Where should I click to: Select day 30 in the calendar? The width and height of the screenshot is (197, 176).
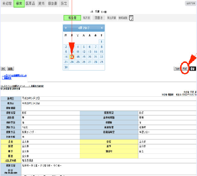(x=66, y=67)
